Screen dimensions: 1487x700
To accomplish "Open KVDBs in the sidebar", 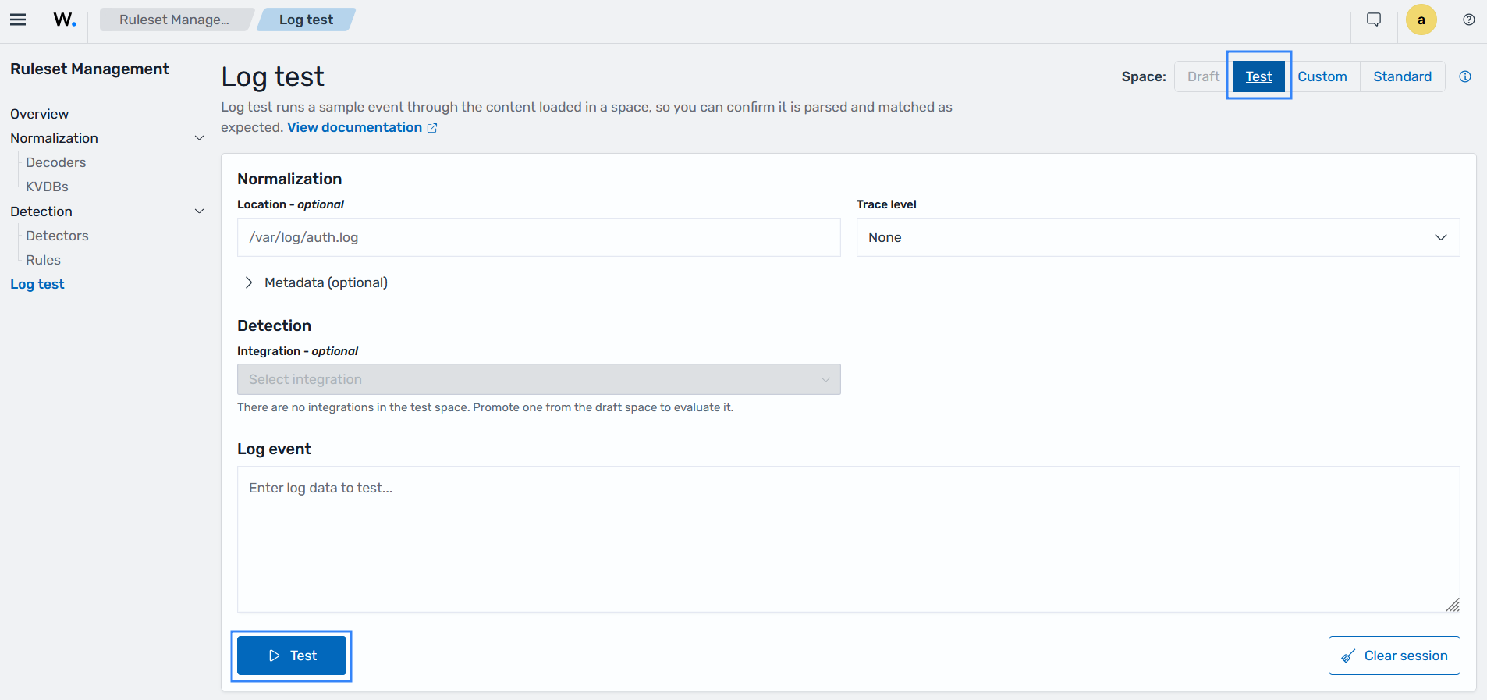I will click(47, 187).
